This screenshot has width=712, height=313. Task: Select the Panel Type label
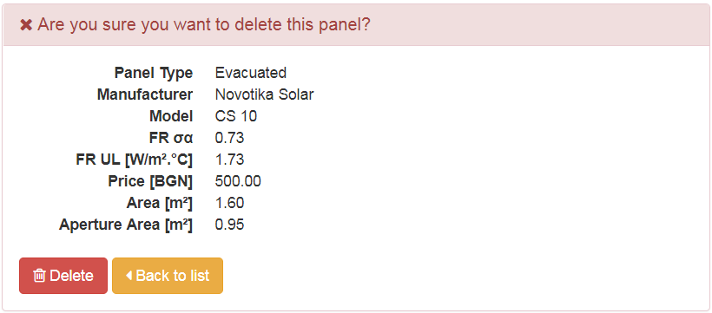[x=154, y=73]
